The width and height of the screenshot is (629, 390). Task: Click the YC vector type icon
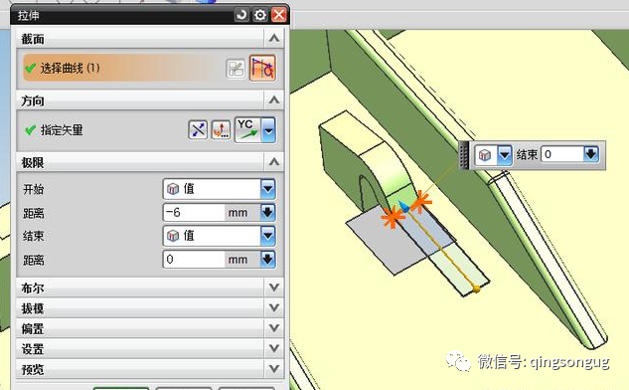tap(247, 130)
